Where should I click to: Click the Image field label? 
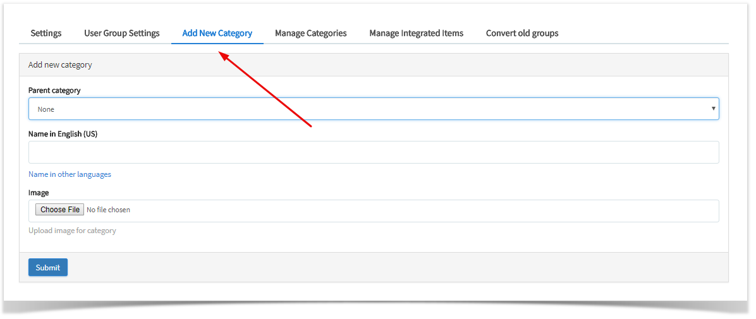click(39, 193)
